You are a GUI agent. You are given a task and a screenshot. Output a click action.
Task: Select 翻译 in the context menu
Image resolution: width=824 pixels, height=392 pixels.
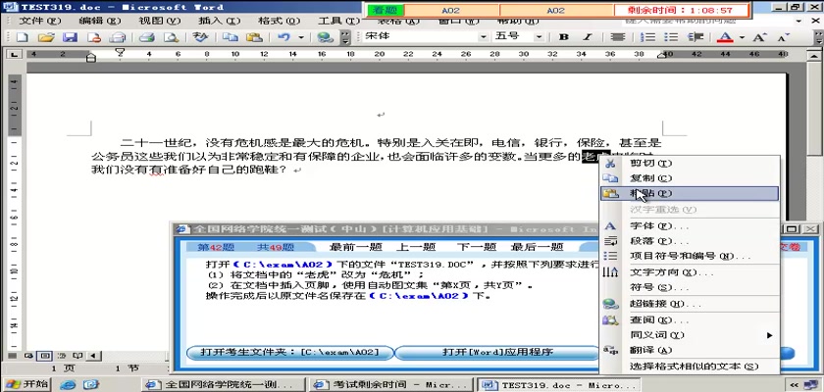(x=689, y=351)
